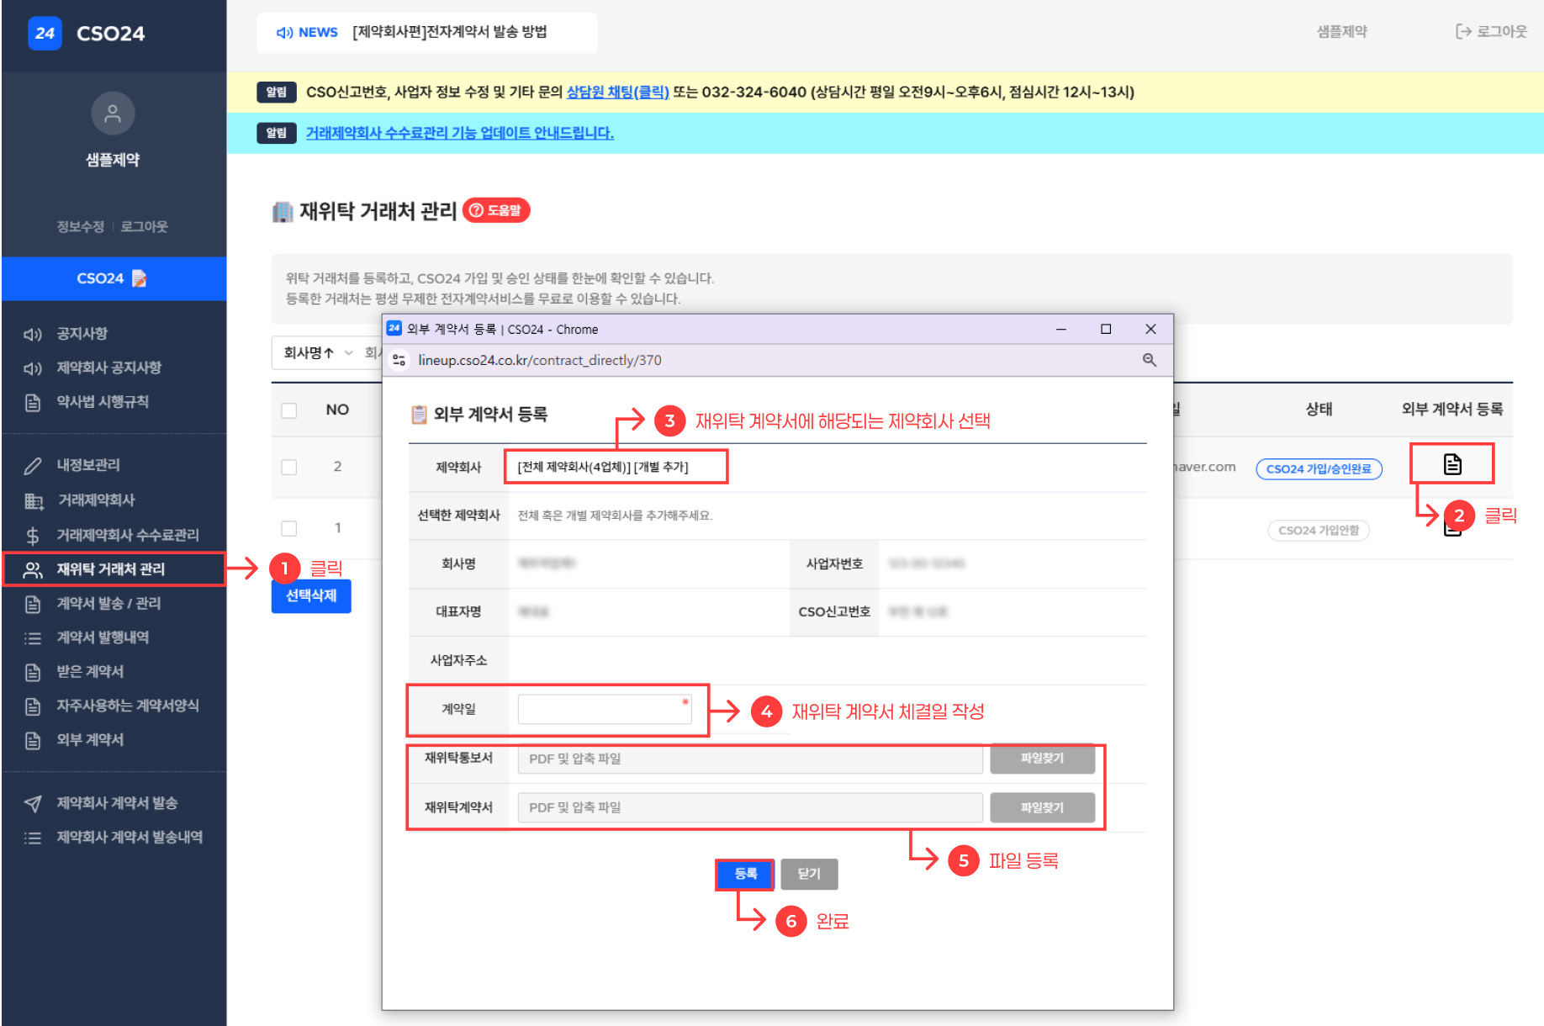Click the dollar icon of 수수료관리

[33, 536]
